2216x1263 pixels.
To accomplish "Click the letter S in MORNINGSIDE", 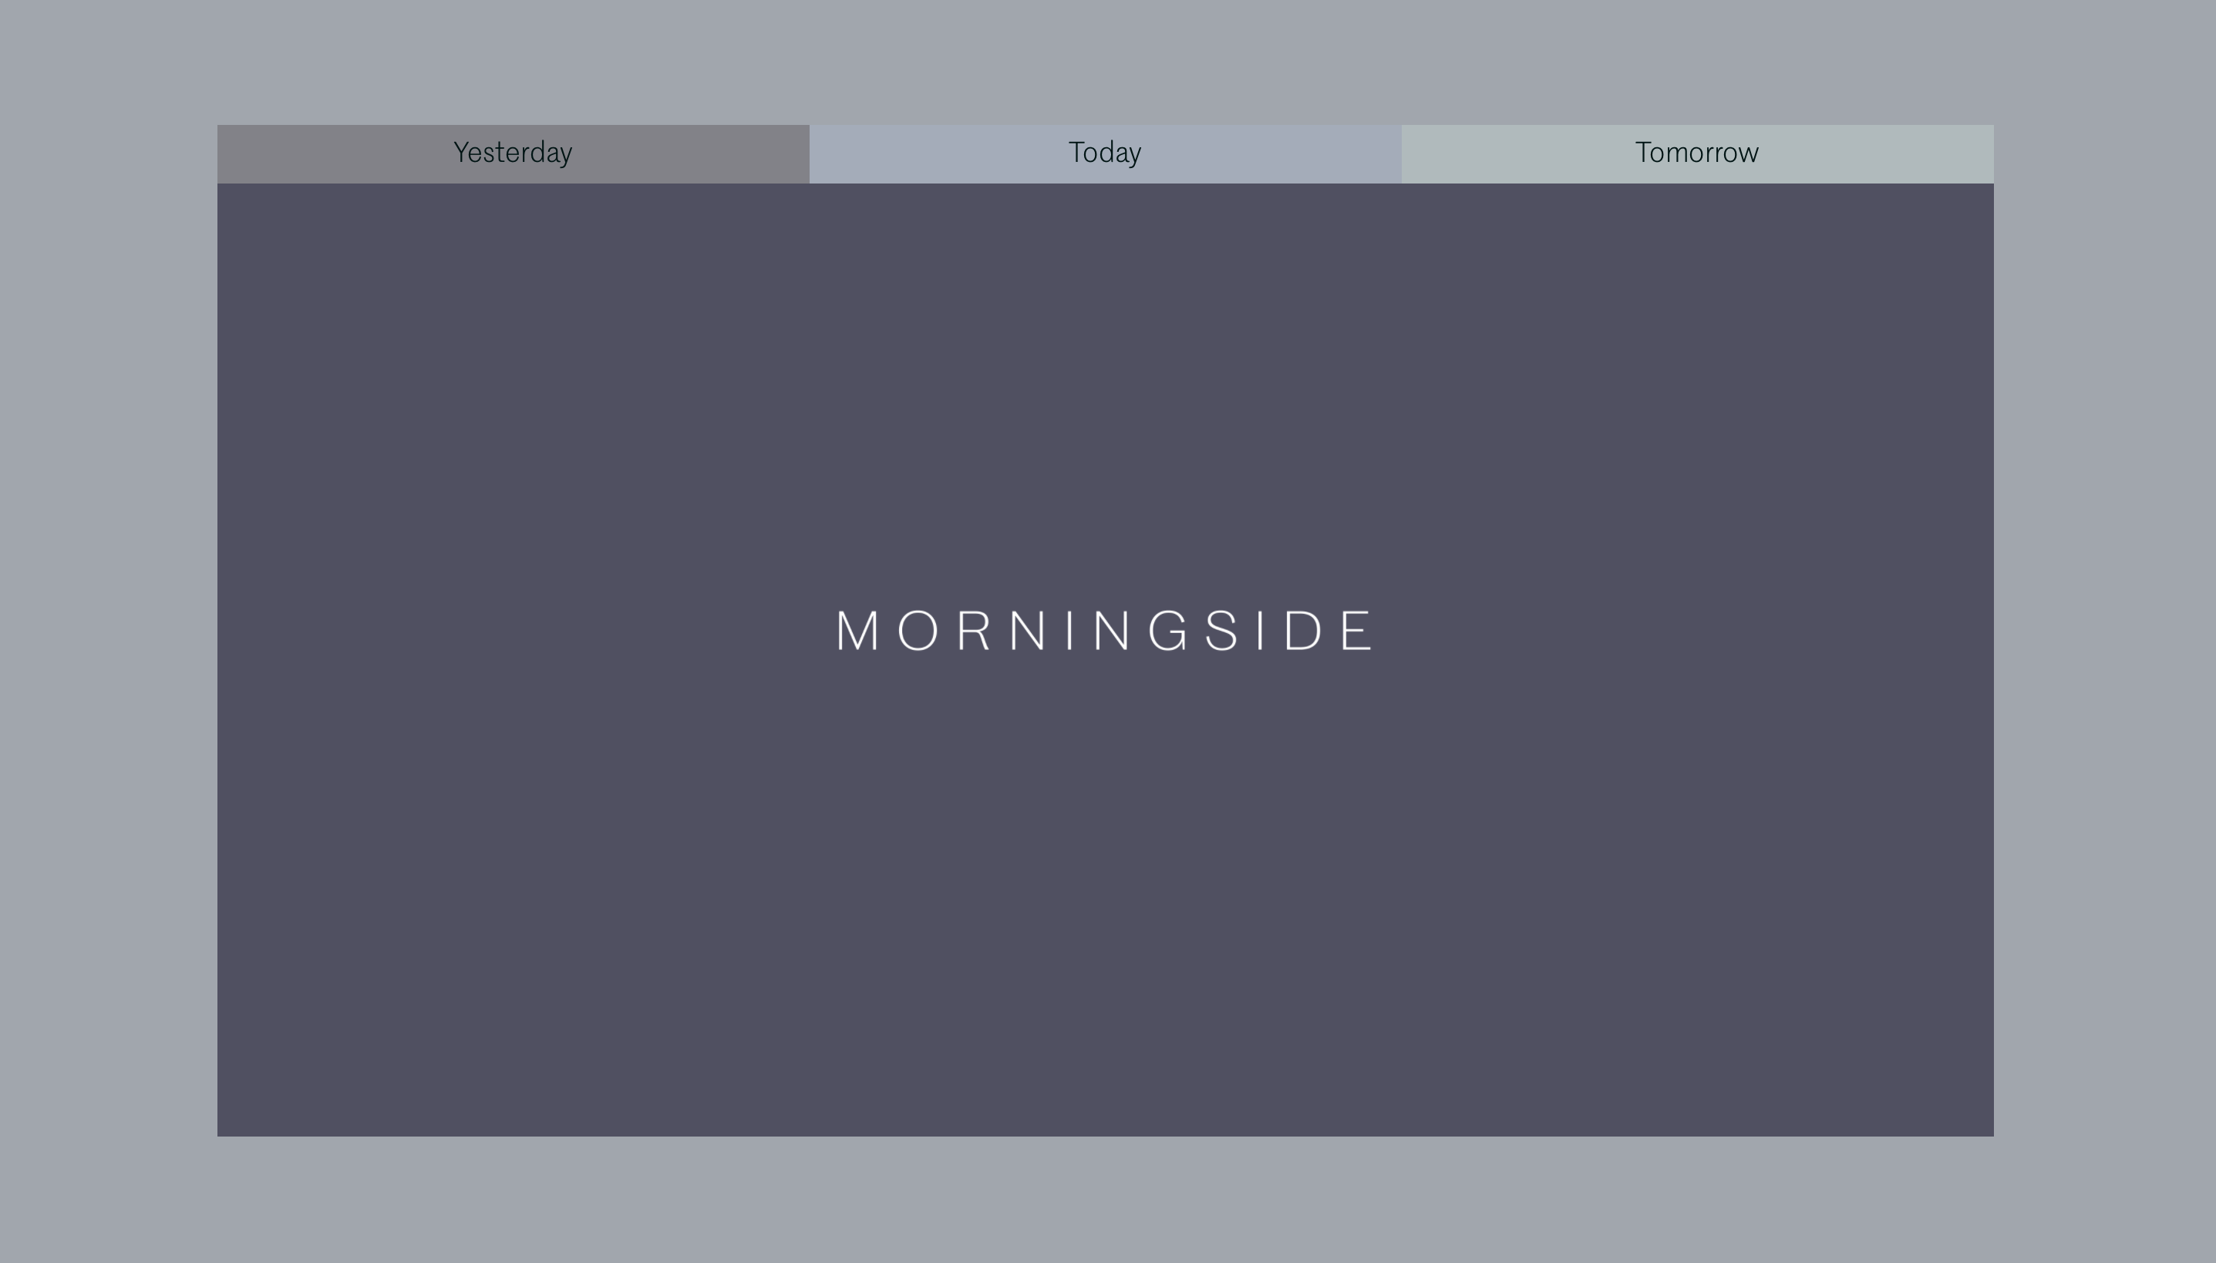I will (x=1223, y=631).
